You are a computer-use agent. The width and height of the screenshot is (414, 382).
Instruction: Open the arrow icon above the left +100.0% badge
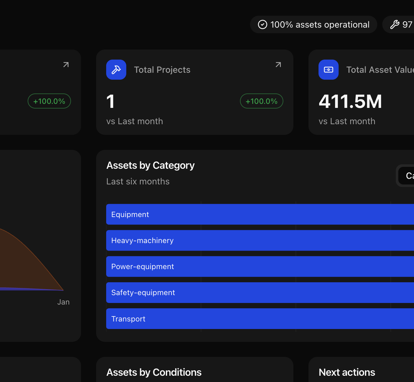coord(66,65)
